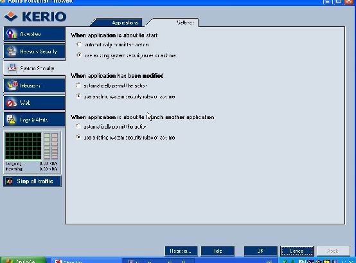Viewport: 356px width, 263px height.
Task: Open the Intrusions section icon
Action: (12, 86)
